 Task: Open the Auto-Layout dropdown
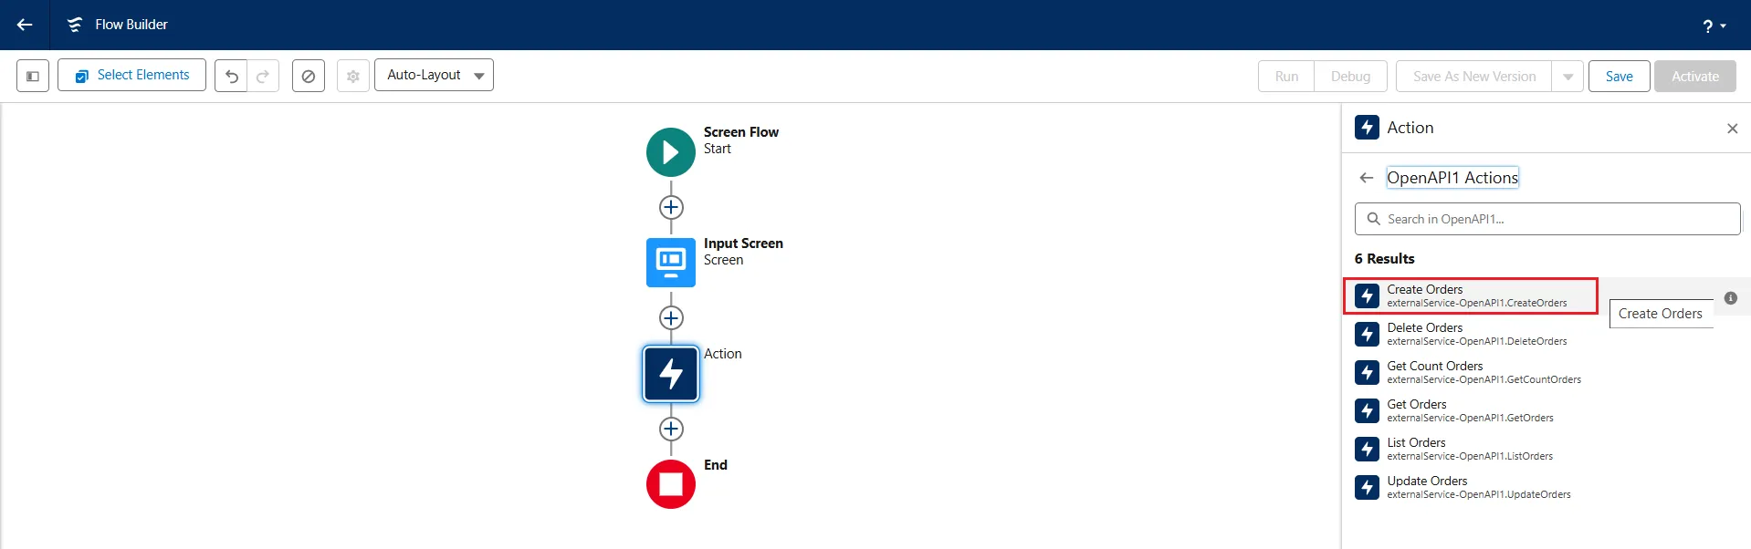click(x=434, y=75)
